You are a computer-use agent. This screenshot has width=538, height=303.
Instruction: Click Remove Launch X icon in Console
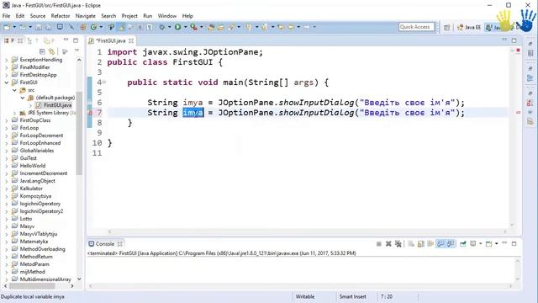point(388,244)
